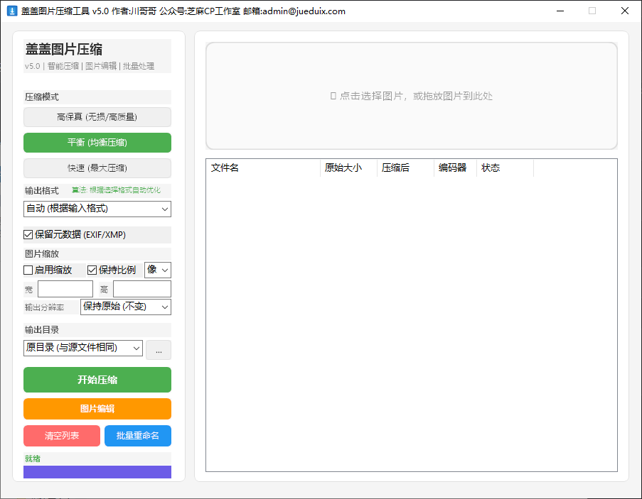Open 图片编辑 orange button
Viewport: 642px width, 499px height.
[x=97, y=409]
